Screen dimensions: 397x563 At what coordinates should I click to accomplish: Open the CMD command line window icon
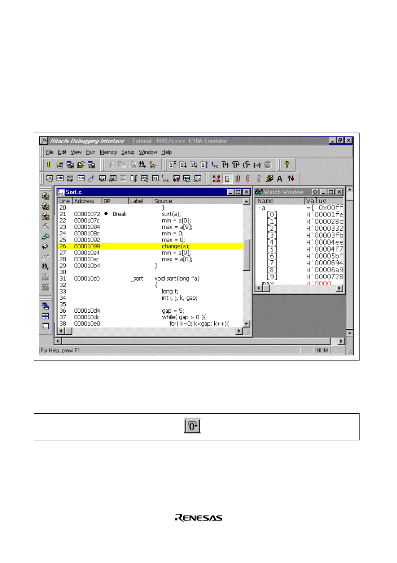point(60,178)
